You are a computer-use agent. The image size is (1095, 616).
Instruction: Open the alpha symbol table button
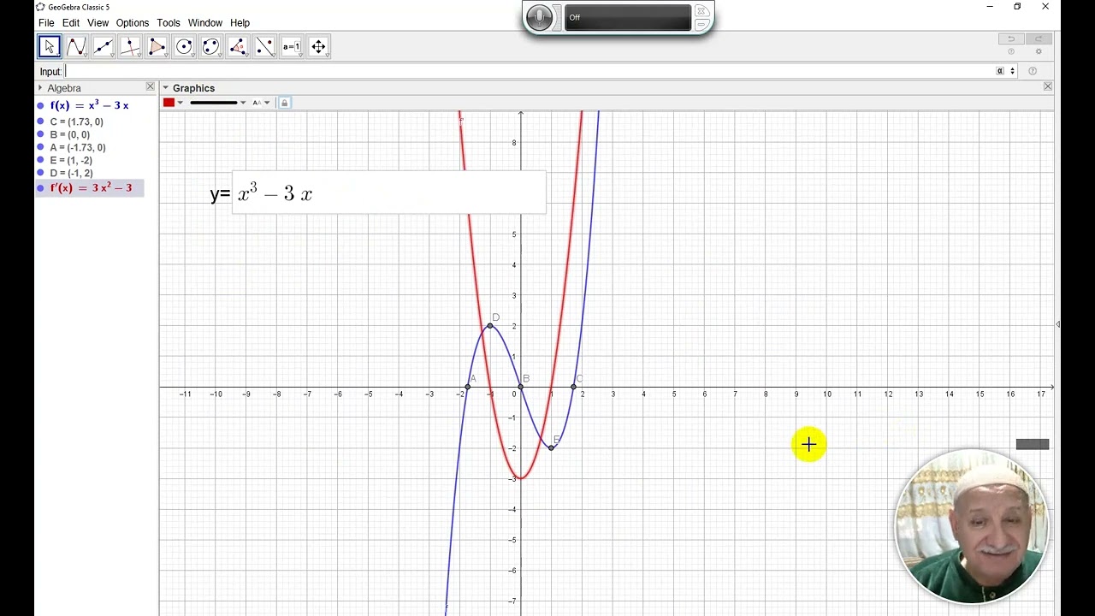[x=1000, y=71]
